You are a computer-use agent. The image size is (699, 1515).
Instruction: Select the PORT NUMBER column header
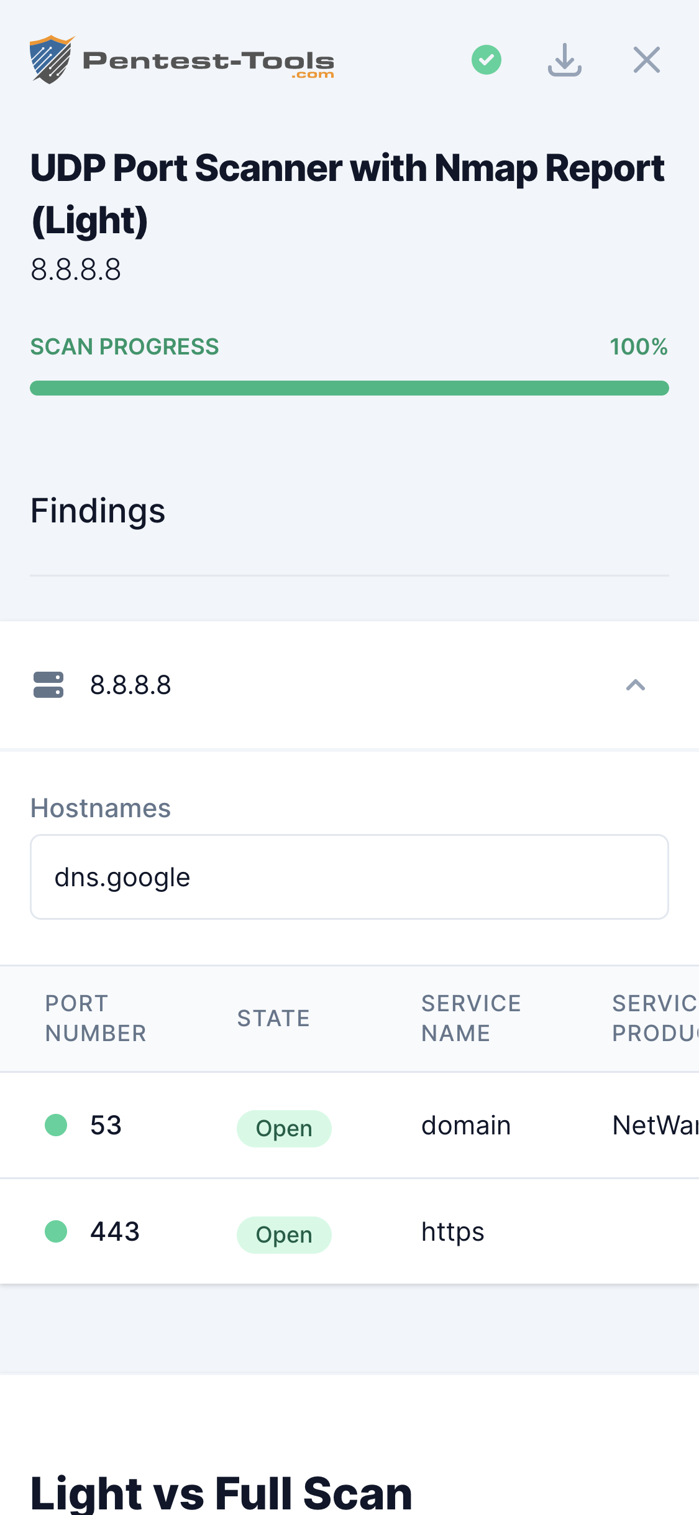pyautogui.click(x=95, y=1018)
